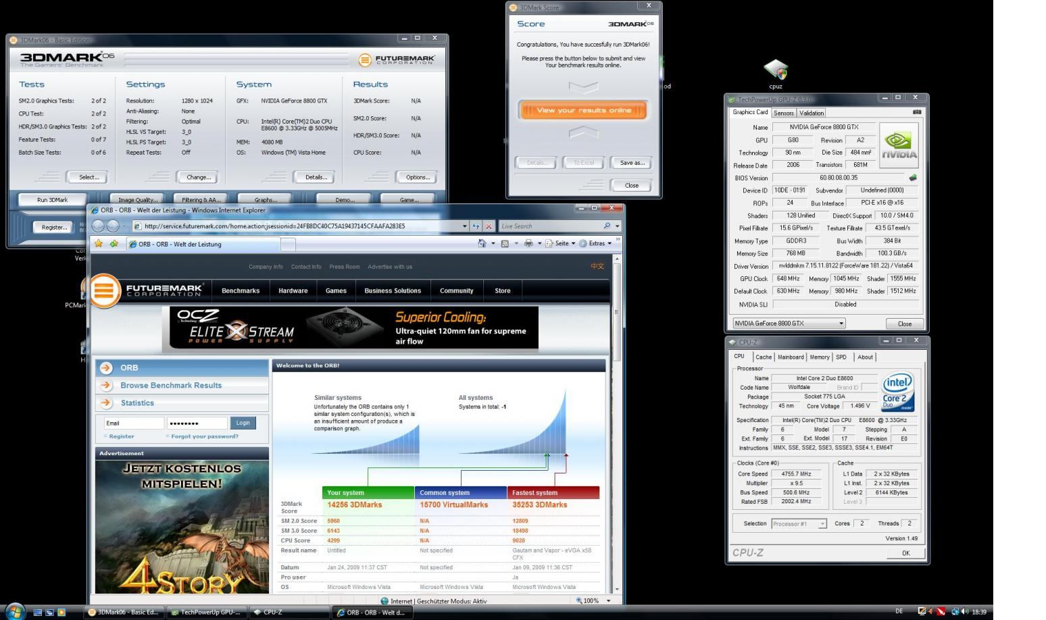Viewport: 1046px width, 620px height.
Task: Click the GPU-Z camera screenshot icon
Action: point(917,112)
